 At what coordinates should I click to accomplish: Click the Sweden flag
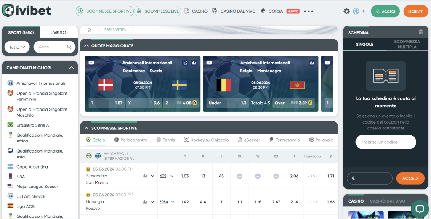coord(179,85)
